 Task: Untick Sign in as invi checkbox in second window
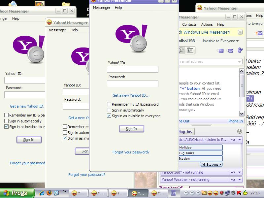(65, 138)
